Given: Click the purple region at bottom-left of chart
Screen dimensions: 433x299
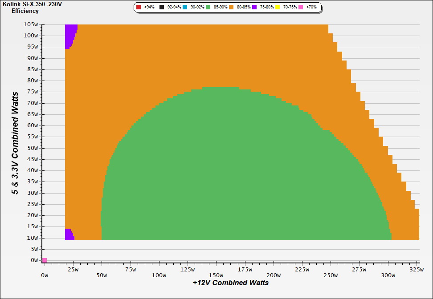Looking at the screenshot, I should pyautogui.click(x=69, y=234).
